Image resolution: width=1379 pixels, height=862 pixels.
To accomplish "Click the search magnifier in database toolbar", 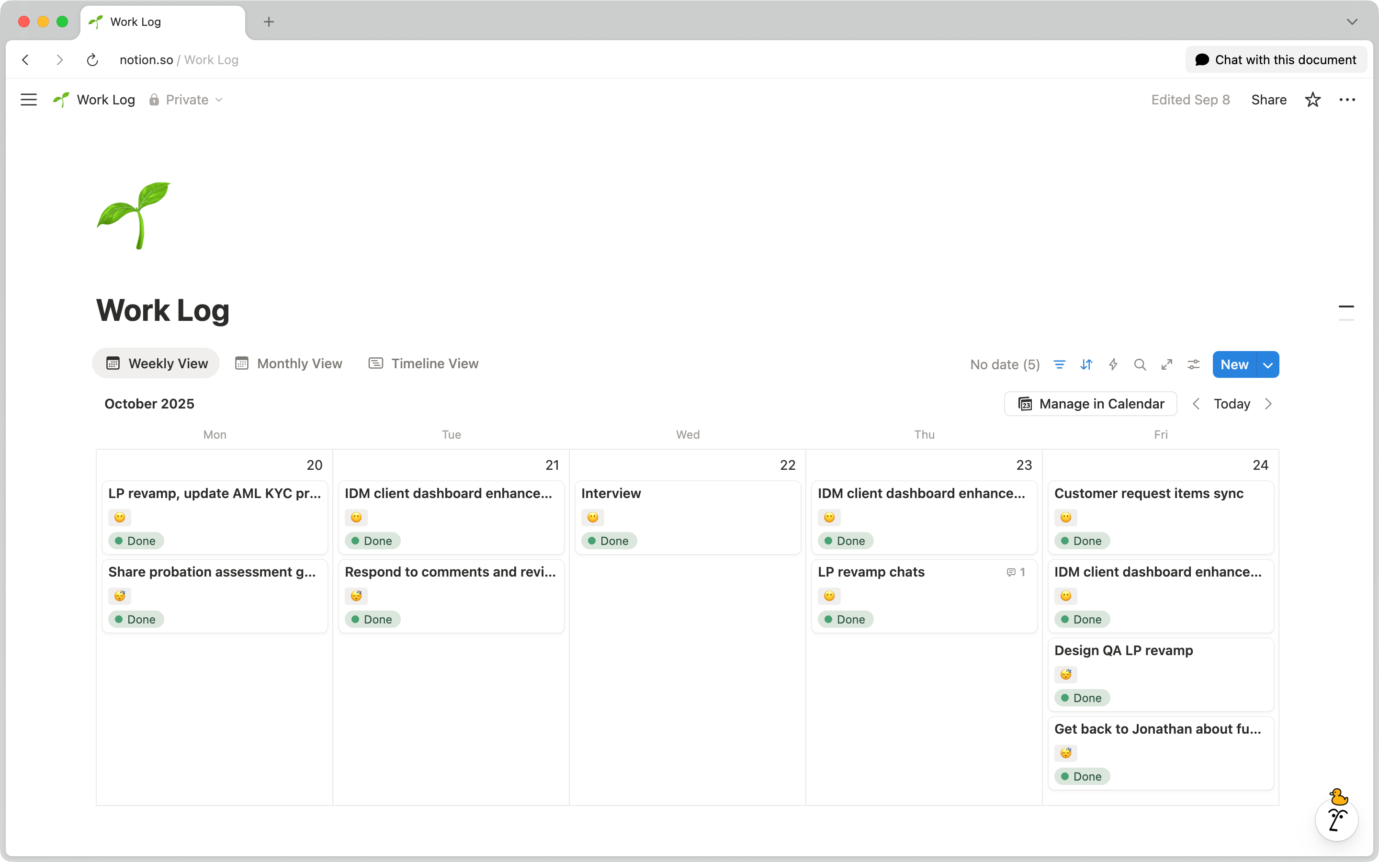I will coord(1140,364).
